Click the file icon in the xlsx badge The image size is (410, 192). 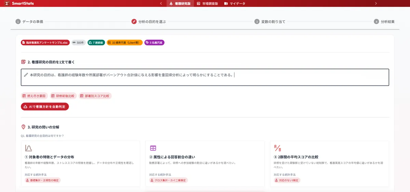[24, 43]
